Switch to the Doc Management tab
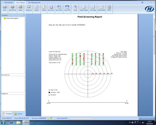 [x=34, y=2]
